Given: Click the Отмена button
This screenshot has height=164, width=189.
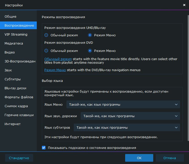Looking at the screenshot, I should (170, 158).
